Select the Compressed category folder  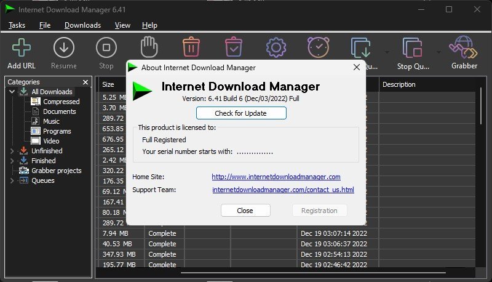point(61,102)
